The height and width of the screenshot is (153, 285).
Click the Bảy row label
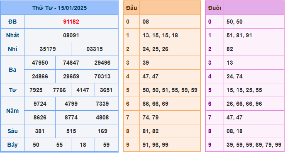12,145
